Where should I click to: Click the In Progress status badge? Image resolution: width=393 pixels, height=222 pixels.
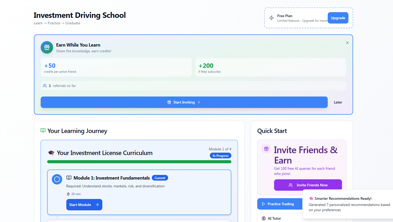[x=220, y=156]
